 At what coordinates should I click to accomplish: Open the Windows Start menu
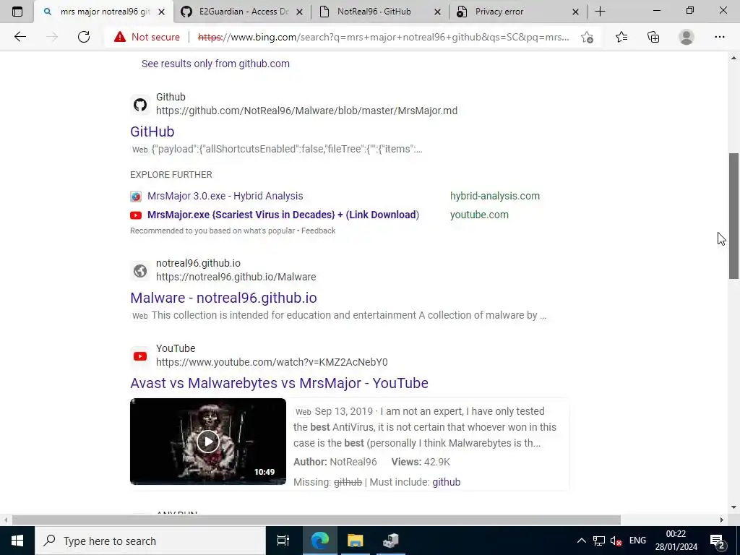[x=17, y=541]
